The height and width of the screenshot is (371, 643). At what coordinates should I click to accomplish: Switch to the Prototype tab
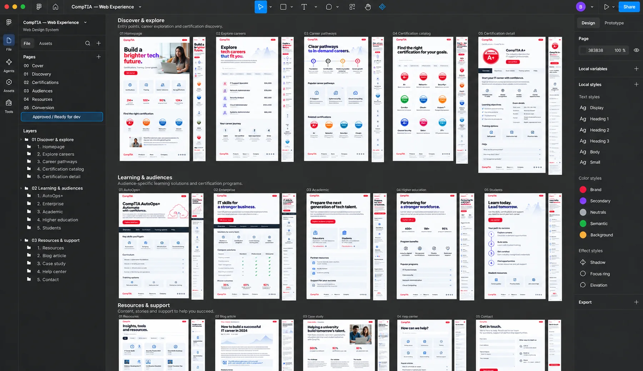tap(614, 23)
